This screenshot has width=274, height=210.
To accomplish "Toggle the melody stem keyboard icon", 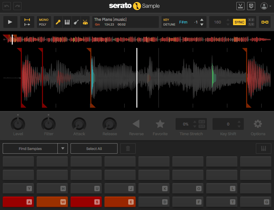I will (67, 22).
